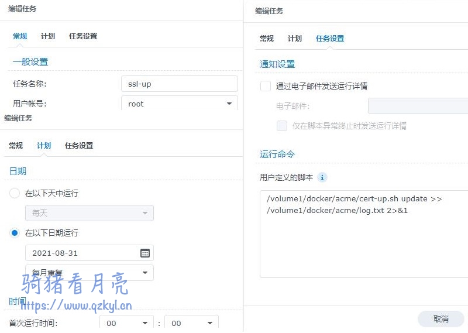Click into the user-defined script text area
468x333 pixels.
tap(364, 234)
